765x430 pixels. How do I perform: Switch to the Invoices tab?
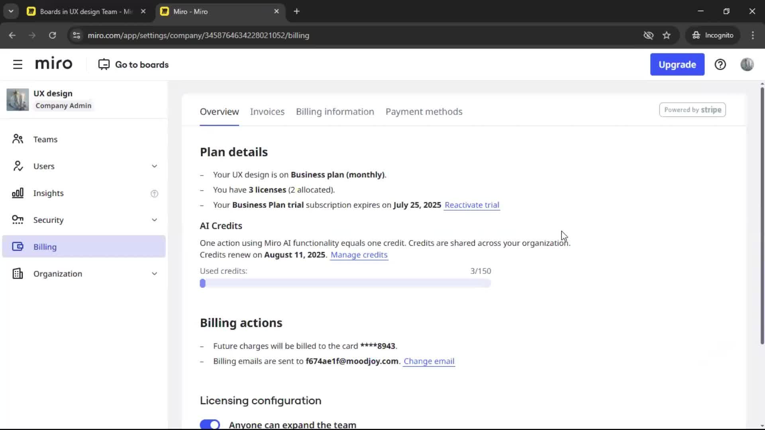click(x=267, y=112)
